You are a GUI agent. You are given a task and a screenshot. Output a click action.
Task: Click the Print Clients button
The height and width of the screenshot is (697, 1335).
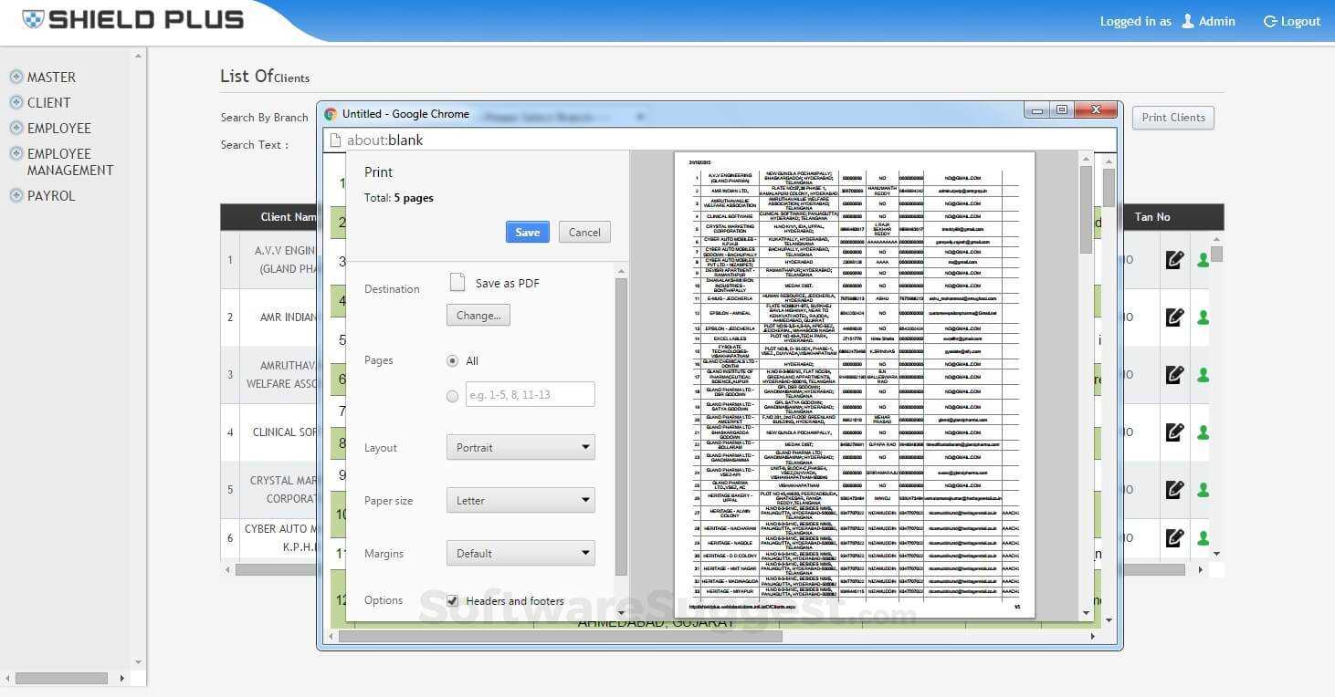pos(1172,117)
